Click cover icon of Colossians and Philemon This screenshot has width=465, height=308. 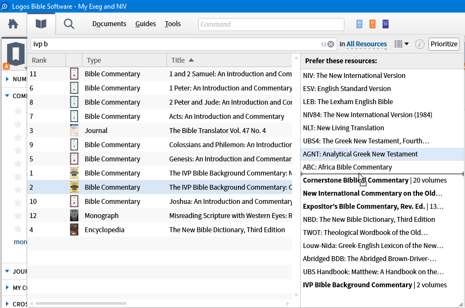(x=74, y=145)
